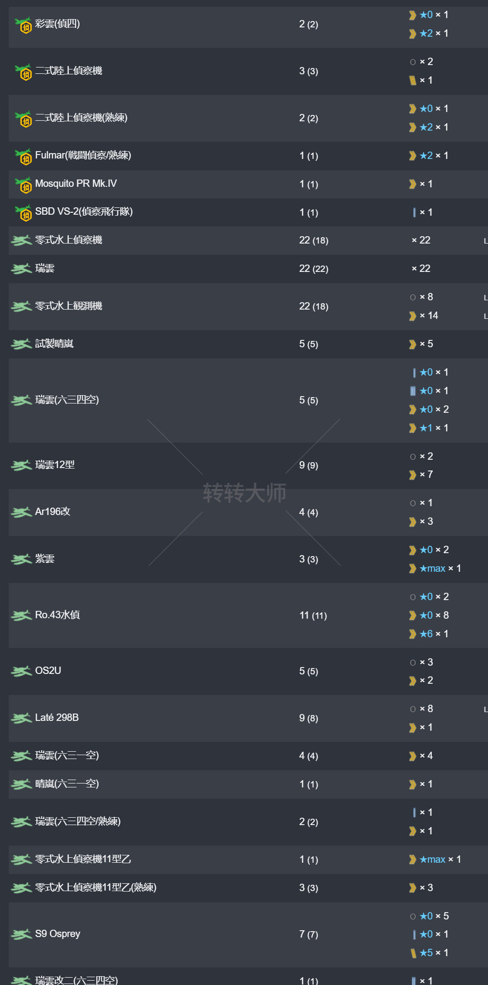The height and width of the screenshot is (985, 488).
Task: Click the ★6 improvement level for Ro.43水偵
Action: (x=426, y=634)
